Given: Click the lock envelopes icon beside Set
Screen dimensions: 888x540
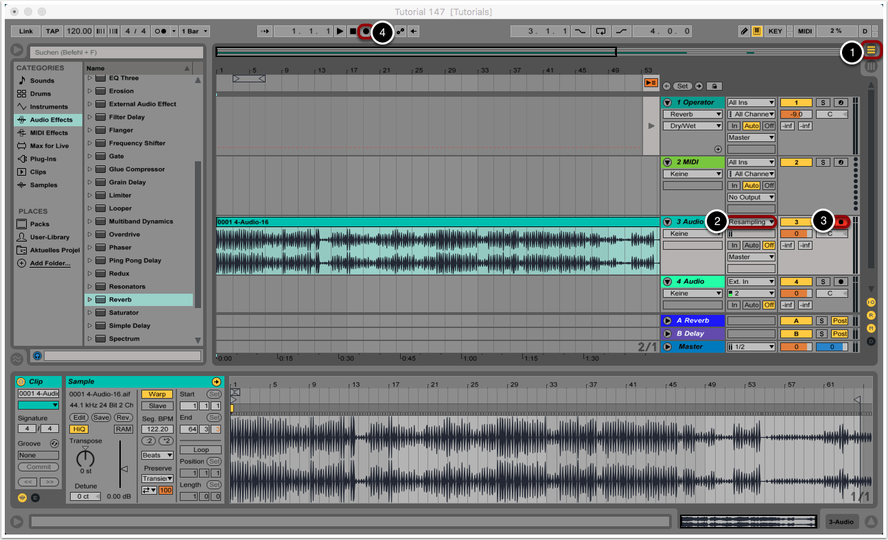Looking at the screenshot, I should coord(714,86).
